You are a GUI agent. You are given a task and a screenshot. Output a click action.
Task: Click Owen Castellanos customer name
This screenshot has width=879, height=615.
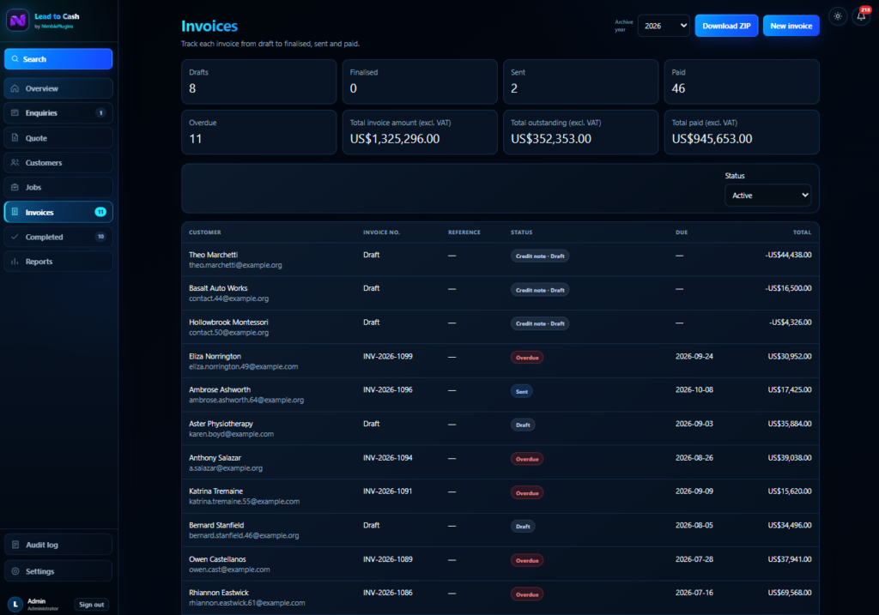217,559
